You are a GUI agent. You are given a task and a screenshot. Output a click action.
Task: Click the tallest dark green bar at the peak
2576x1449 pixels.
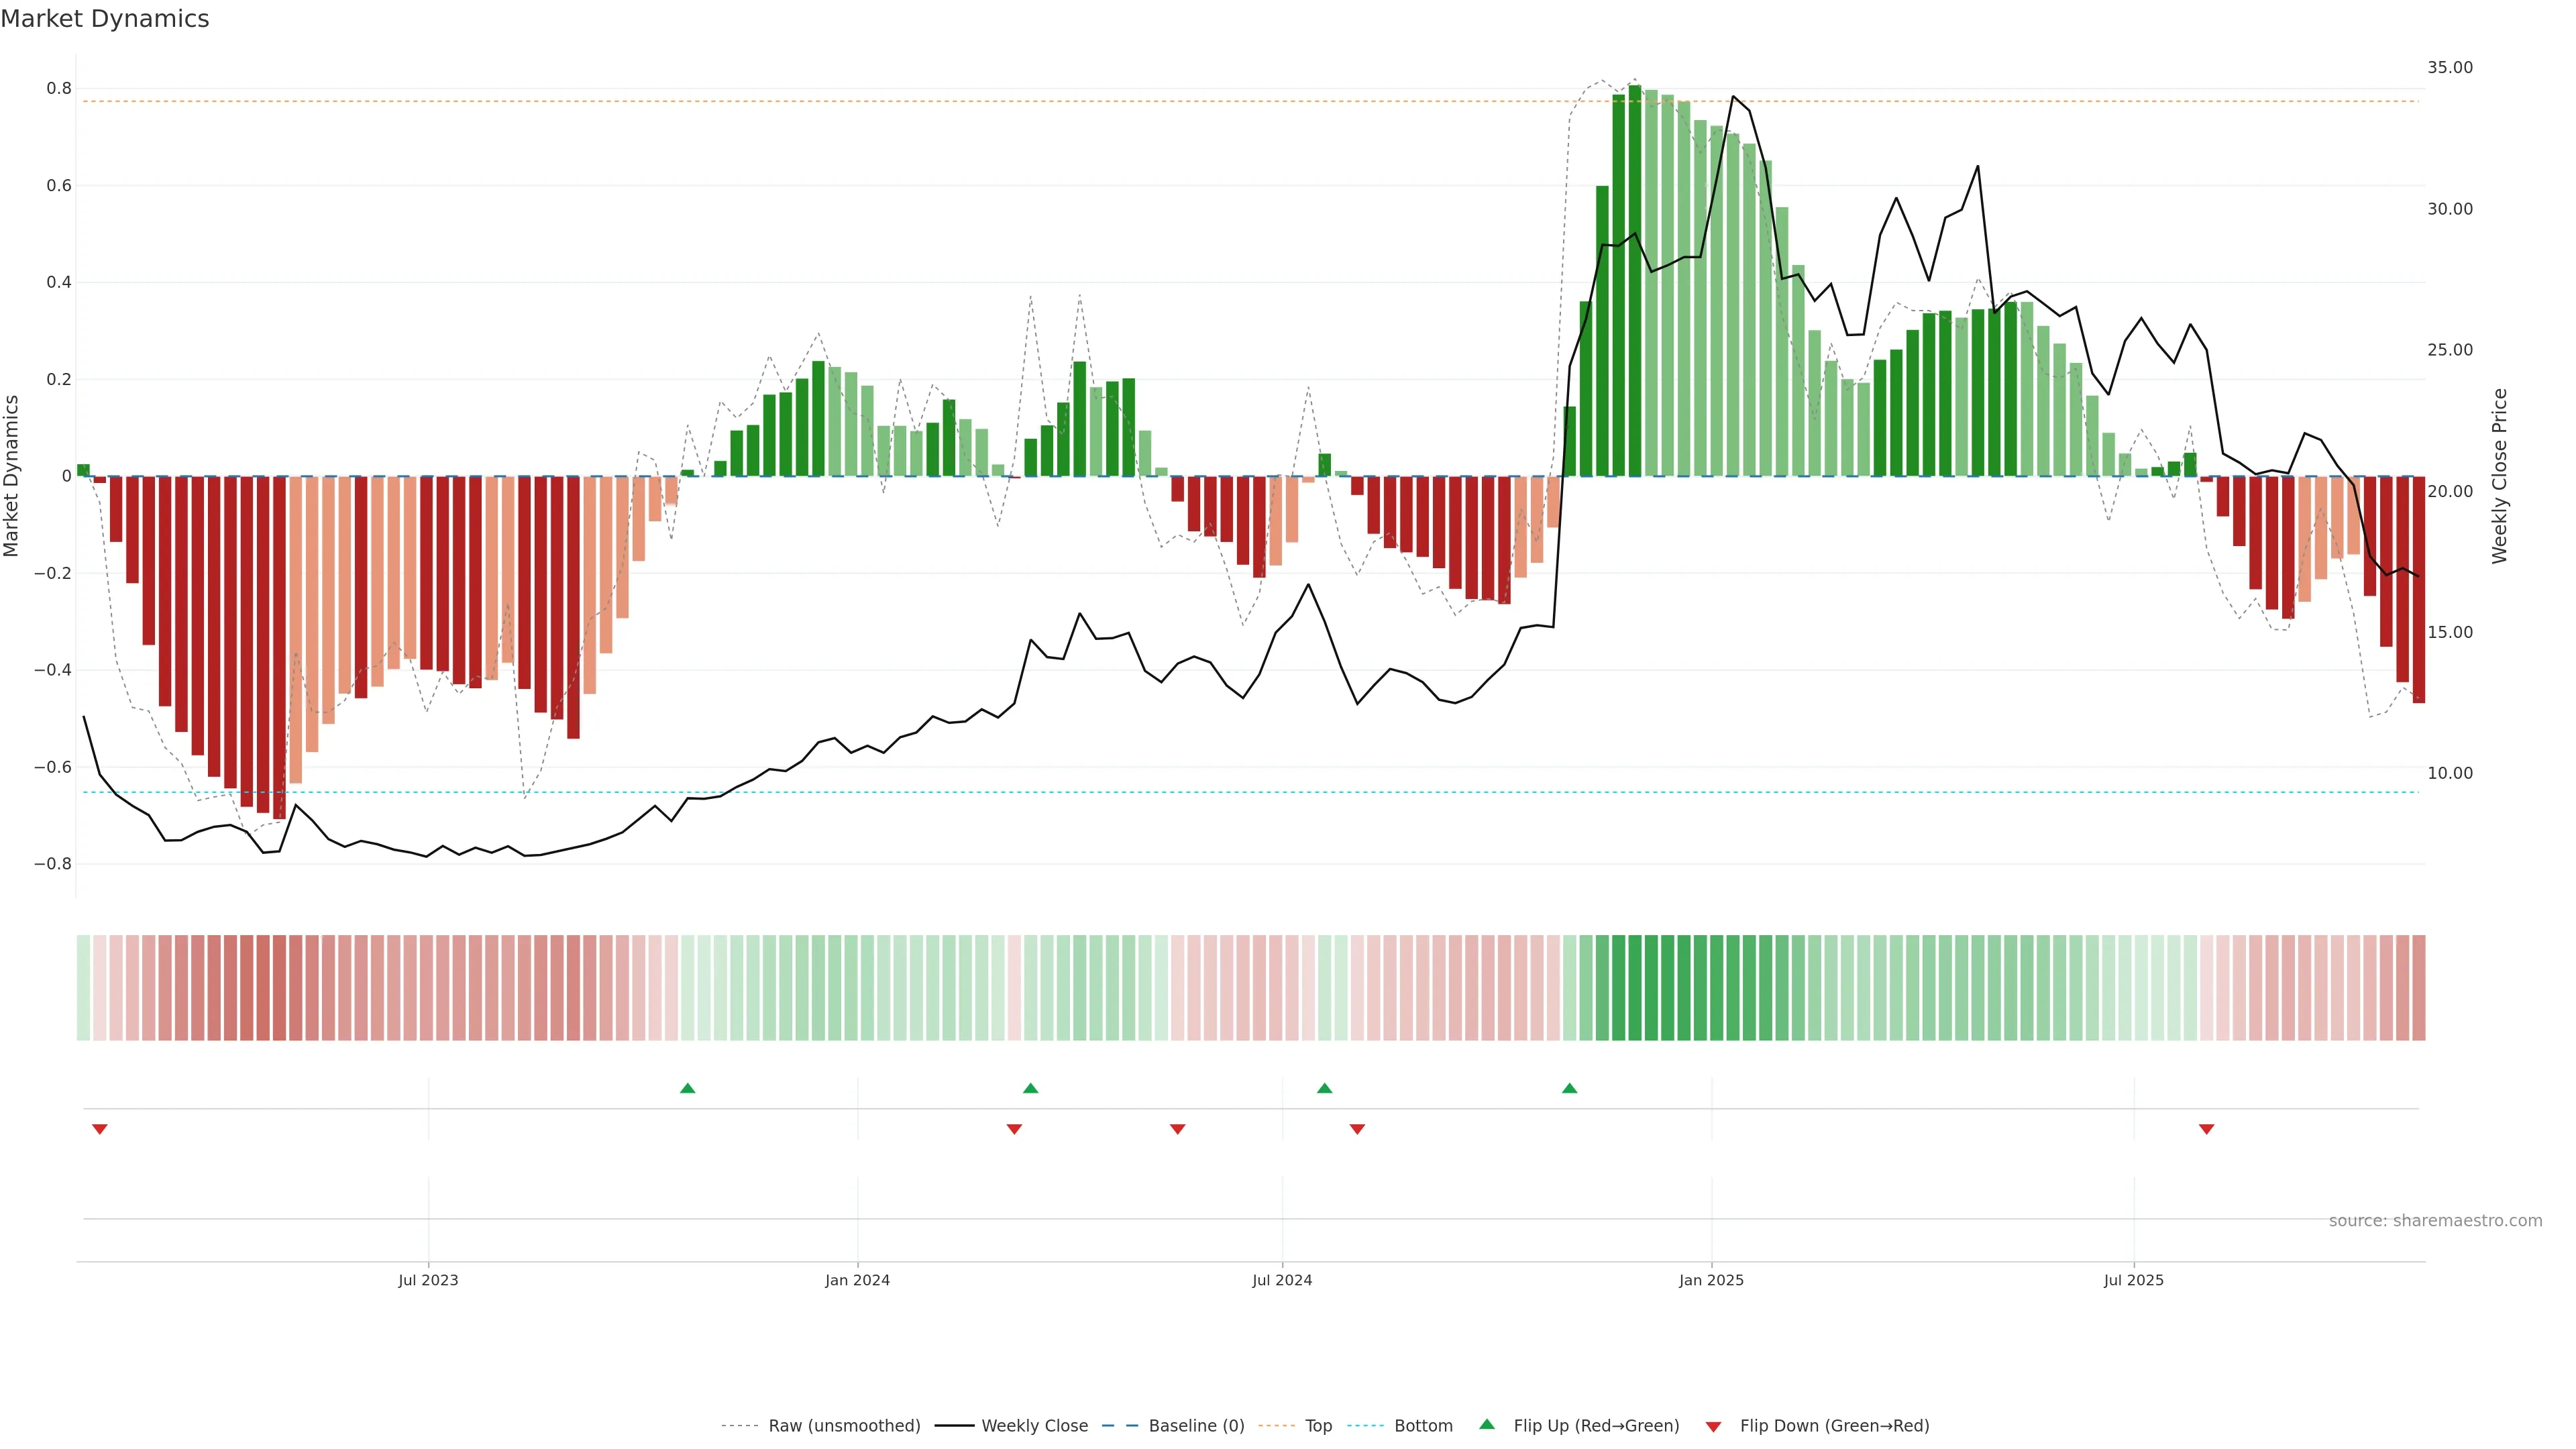coord(1634,280)
